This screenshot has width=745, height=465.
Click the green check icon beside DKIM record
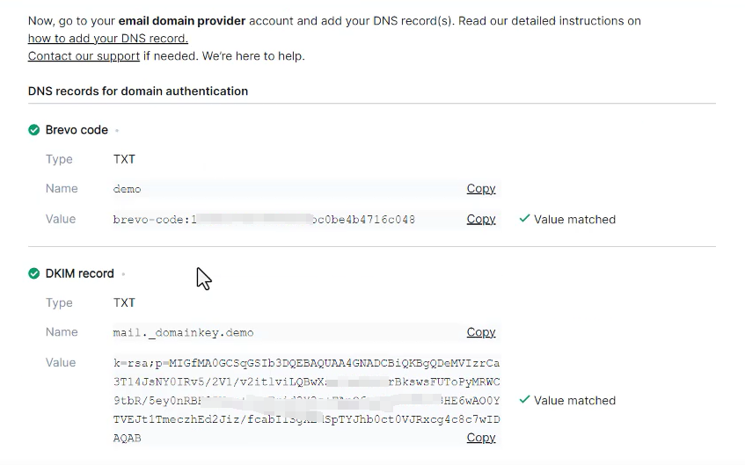tap(33, 273)
